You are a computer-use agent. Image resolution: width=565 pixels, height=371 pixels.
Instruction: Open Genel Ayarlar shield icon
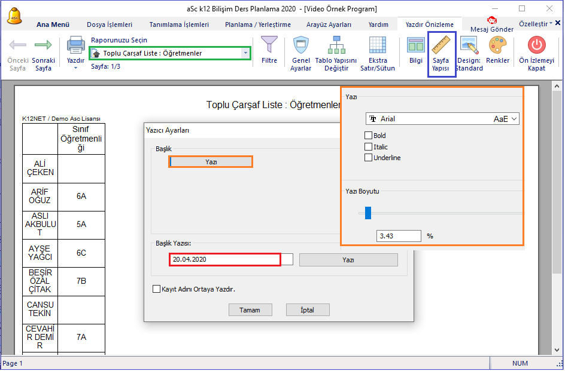301,45
